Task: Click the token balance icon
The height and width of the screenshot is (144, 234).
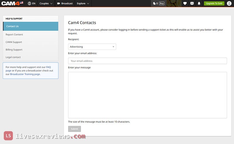Action: (154, 4)
